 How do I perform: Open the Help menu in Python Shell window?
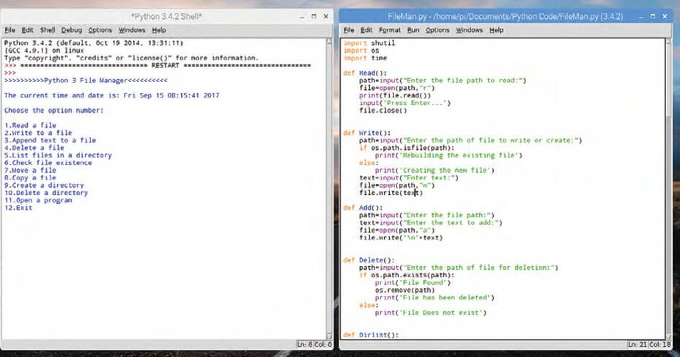(159, 30)
